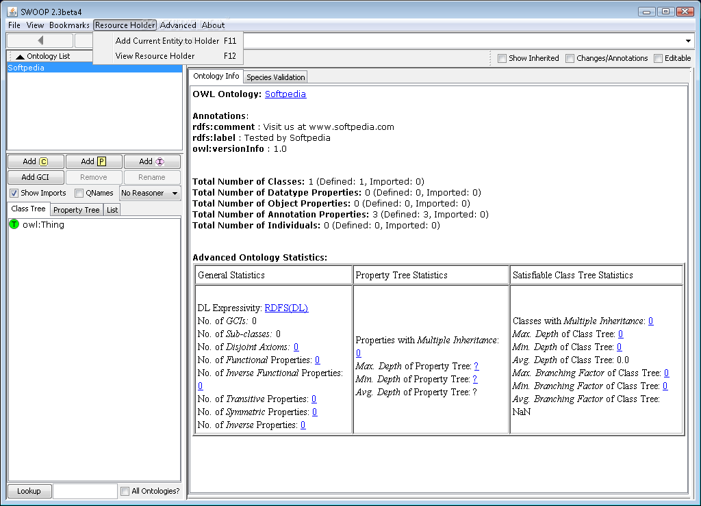Switch to the Class Tree tab
The width and height of the screenshot is (701, 506).
pos(28,209)
